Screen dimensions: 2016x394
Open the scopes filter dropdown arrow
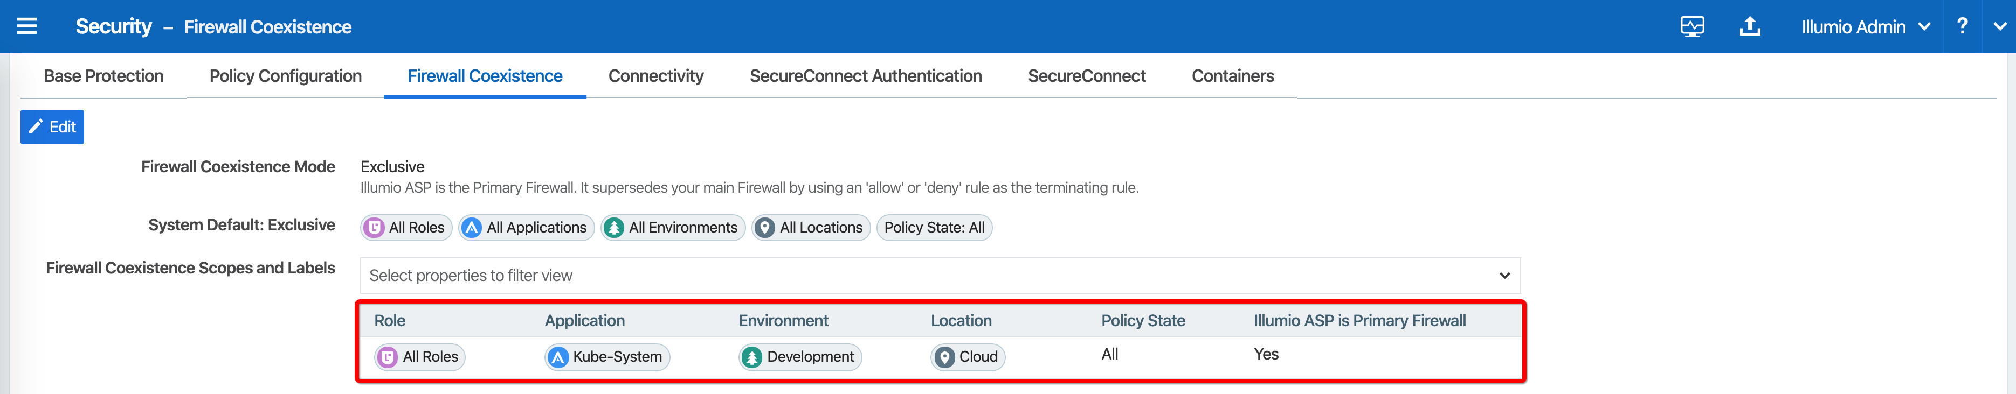[x=1503, y=275]
